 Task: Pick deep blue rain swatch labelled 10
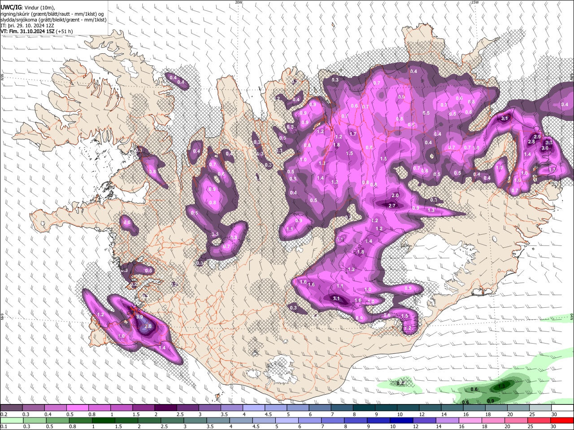401,420
